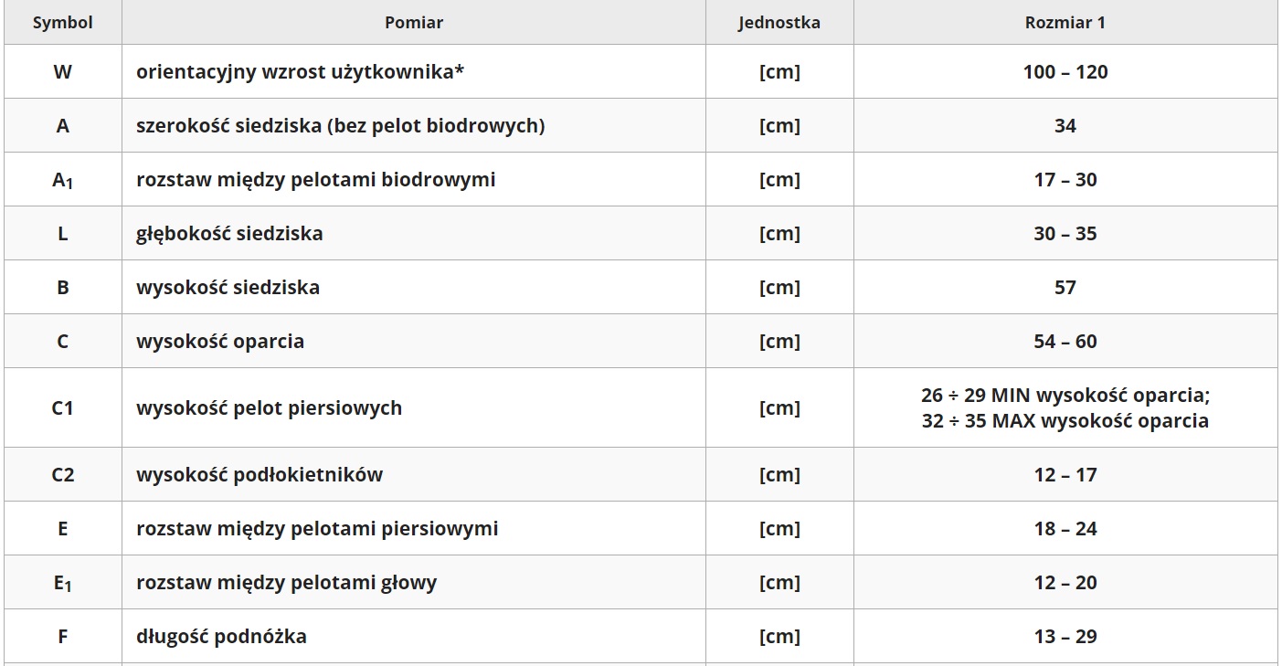
Task: Click the E1 symbol cell
Action: click(x=62, y=583)
